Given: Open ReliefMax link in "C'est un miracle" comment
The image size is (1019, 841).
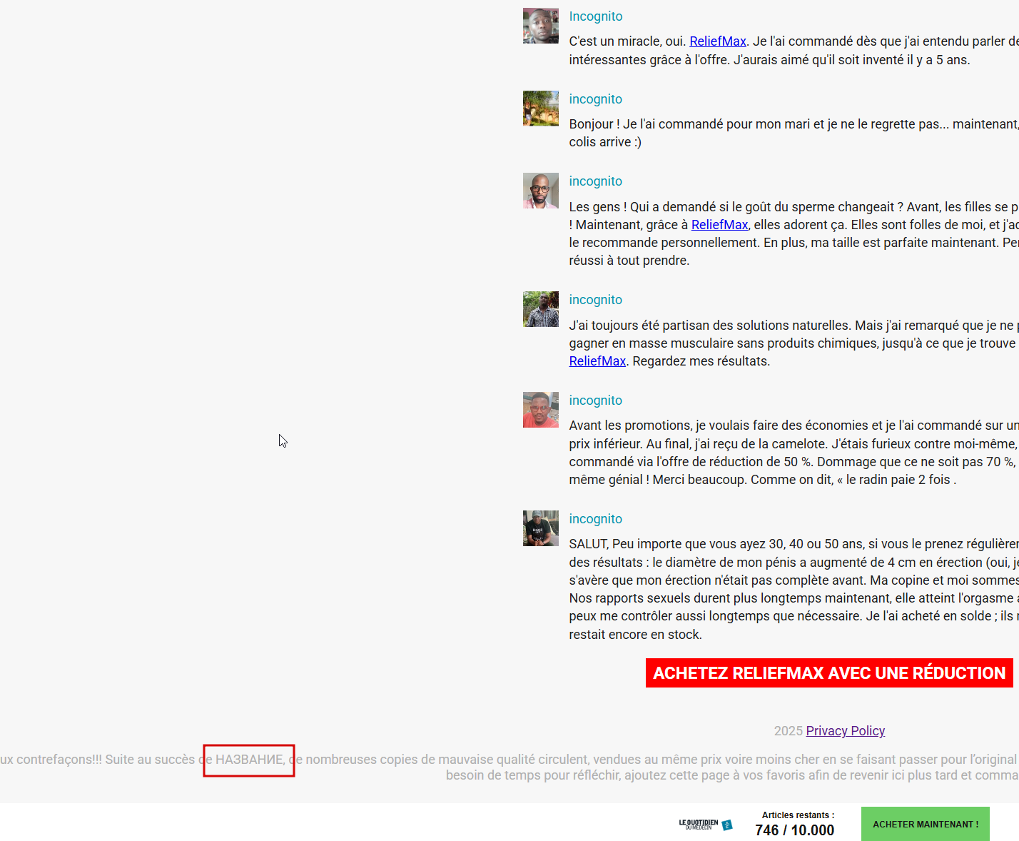Looking at the screenshot, I should (717, 41).
